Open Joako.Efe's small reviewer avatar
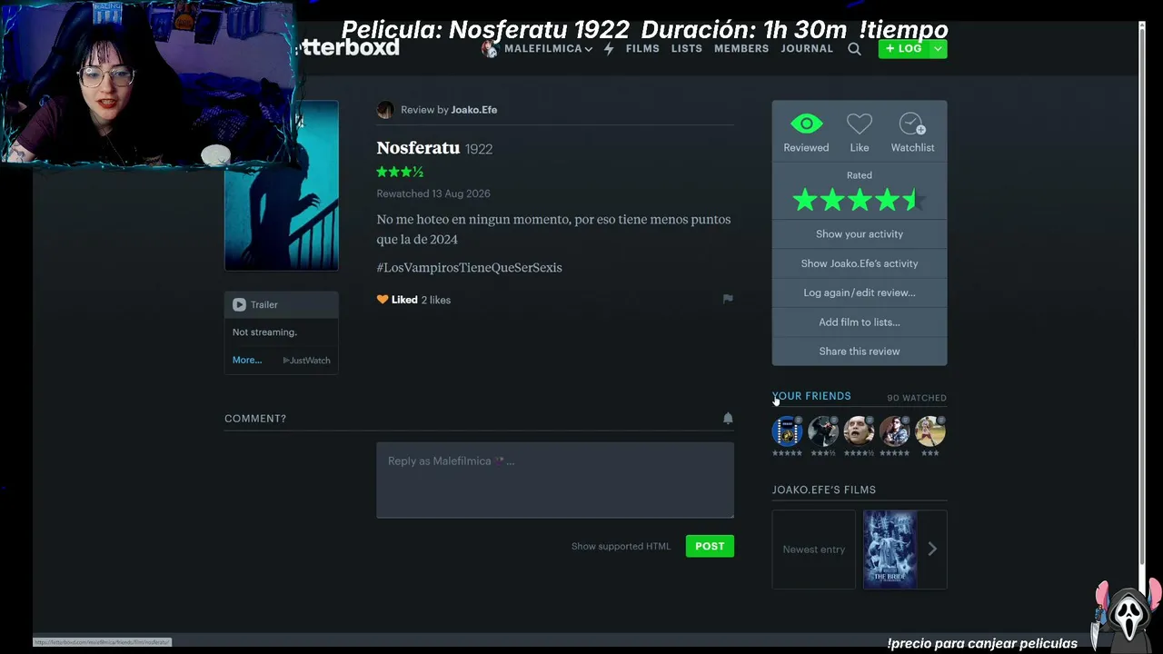Viewport: 1163px width, 654px height. click(x=385, y=110)
